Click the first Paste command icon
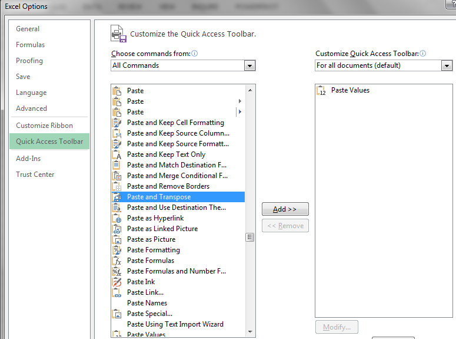The image size is (456, 339). click(x=117, y=91)
